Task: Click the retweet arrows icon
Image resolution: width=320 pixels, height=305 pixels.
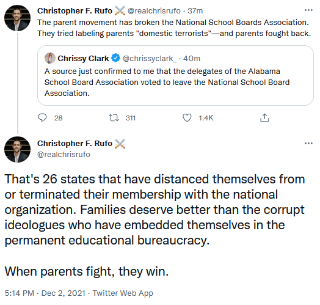Action: point(114,118)
